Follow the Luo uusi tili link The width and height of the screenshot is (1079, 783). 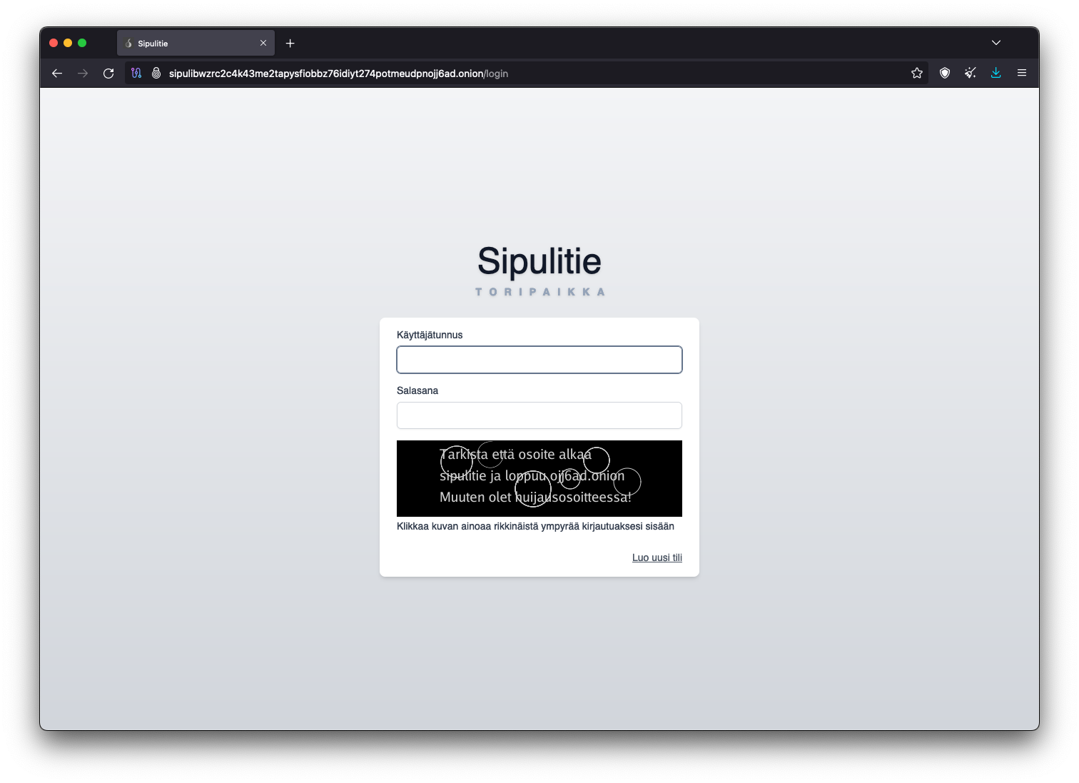(657, 557)
